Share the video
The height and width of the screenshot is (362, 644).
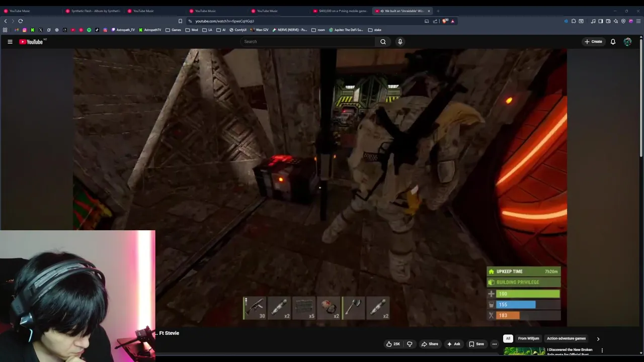pyautogui.click(x=430, y=344)
